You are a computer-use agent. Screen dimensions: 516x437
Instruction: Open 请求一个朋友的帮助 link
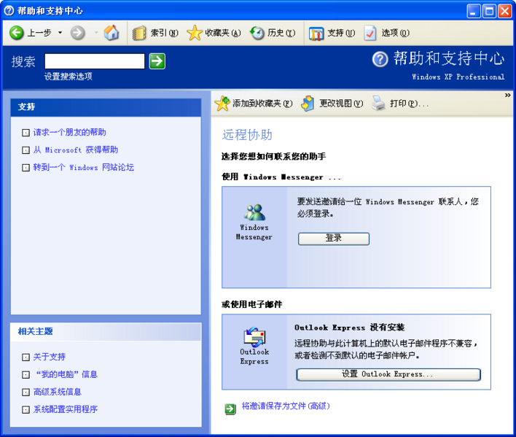(69, 132)
